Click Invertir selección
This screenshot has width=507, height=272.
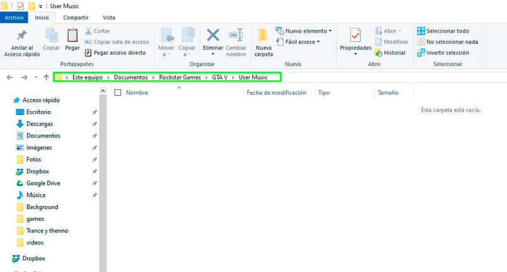tap(443, 53)
